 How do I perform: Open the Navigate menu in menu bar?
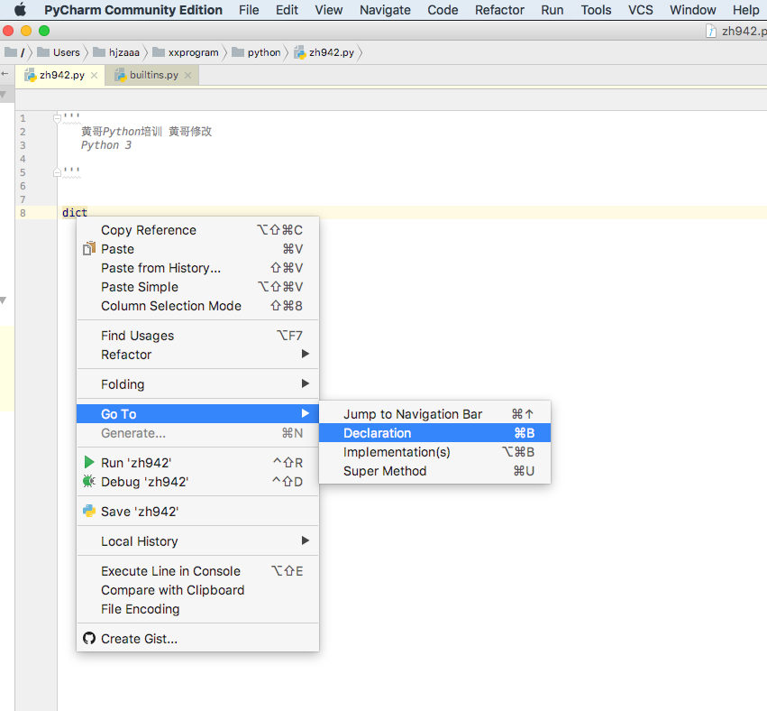(385, 10)
